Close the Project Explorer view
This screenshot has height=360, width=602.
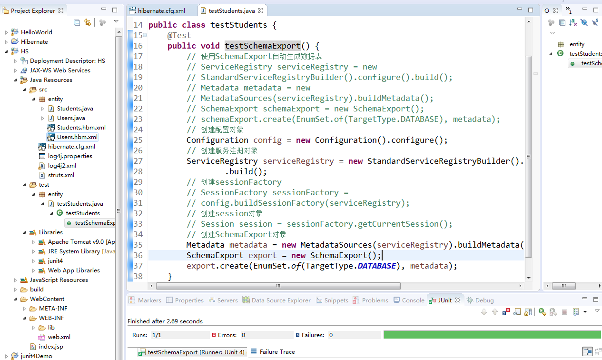tap(61, 10)
